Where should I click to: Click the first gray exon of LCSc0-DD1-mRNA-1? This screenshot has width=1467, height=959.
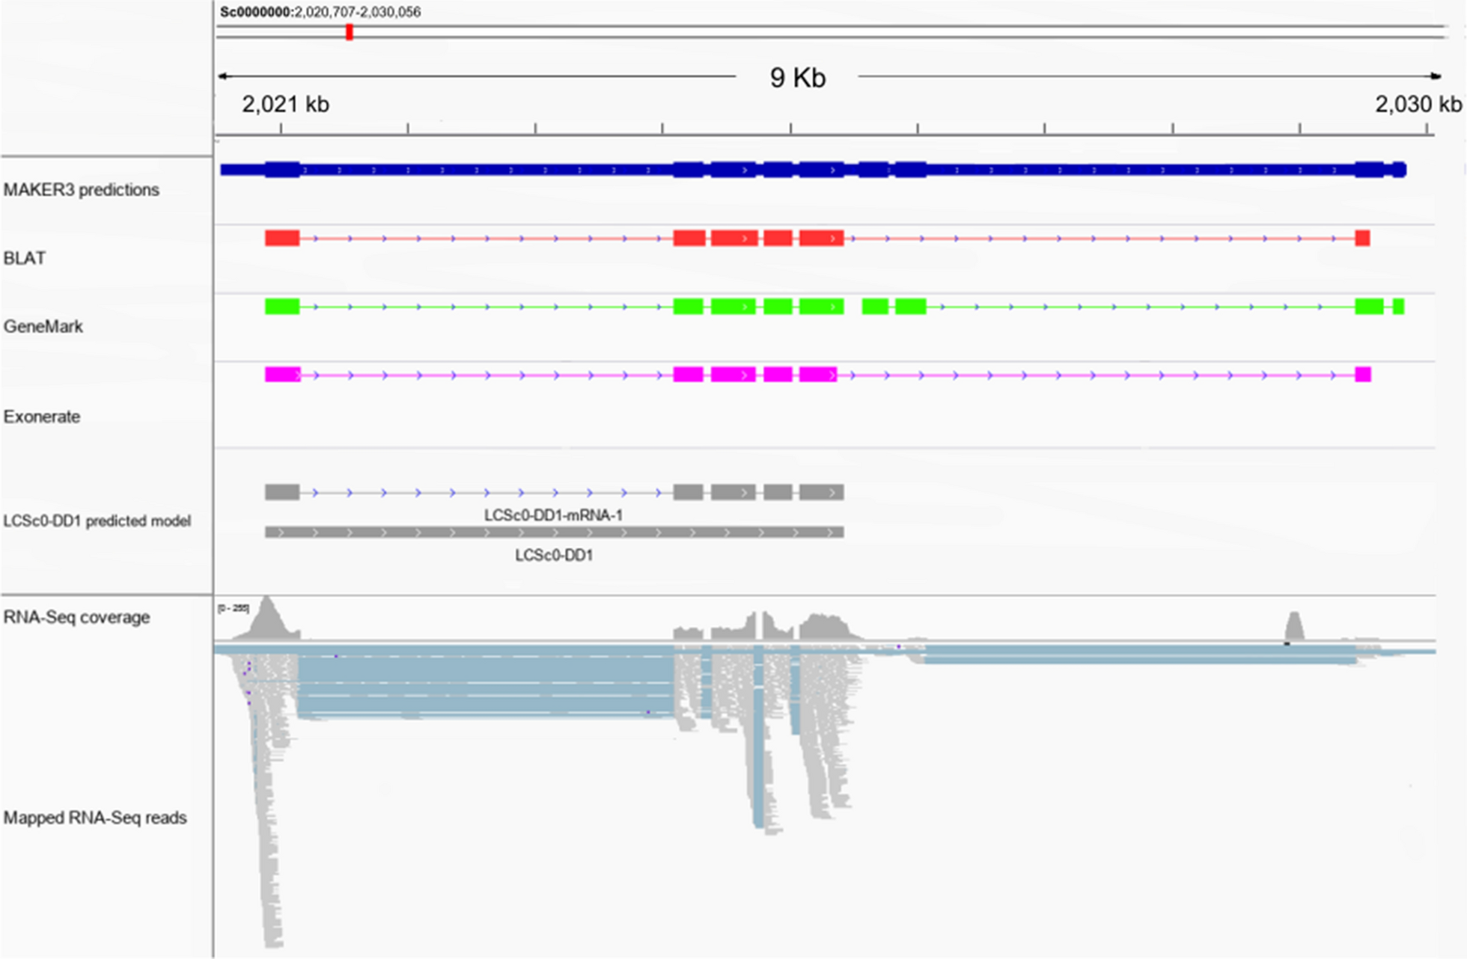click(282, 492)
